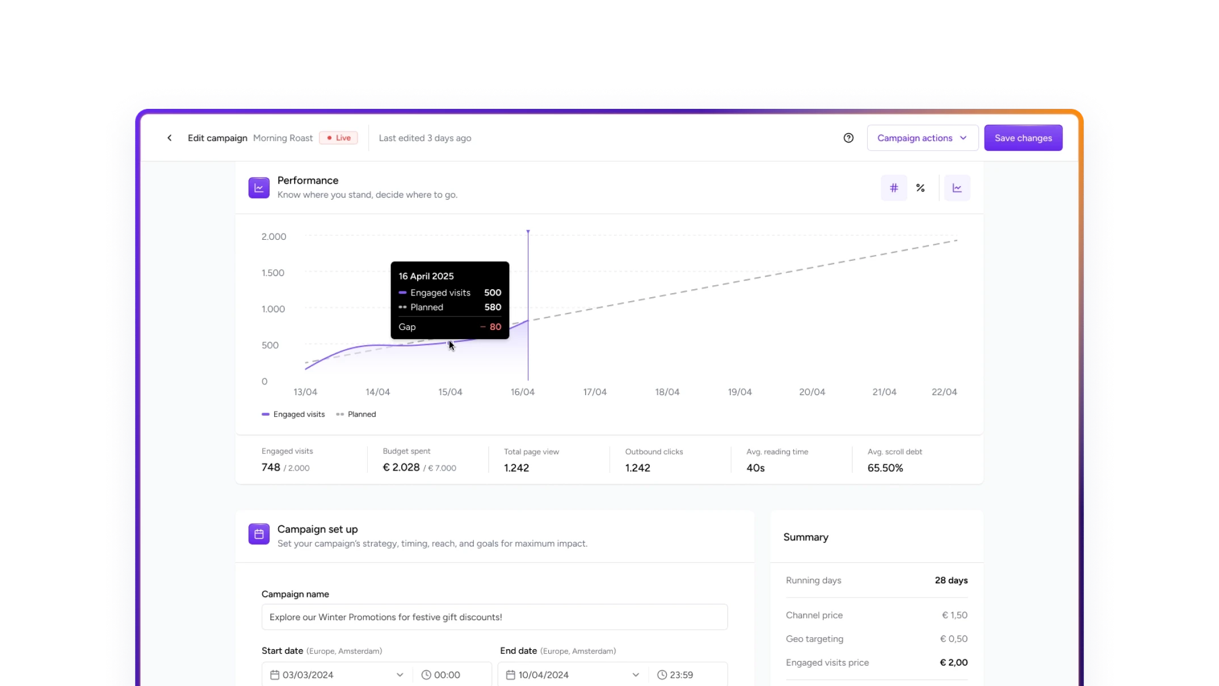The height and width of the screenshot is (686, 1219).
Task: Click the clock icon beside 00:00
Action: click(x=426, y=675)
